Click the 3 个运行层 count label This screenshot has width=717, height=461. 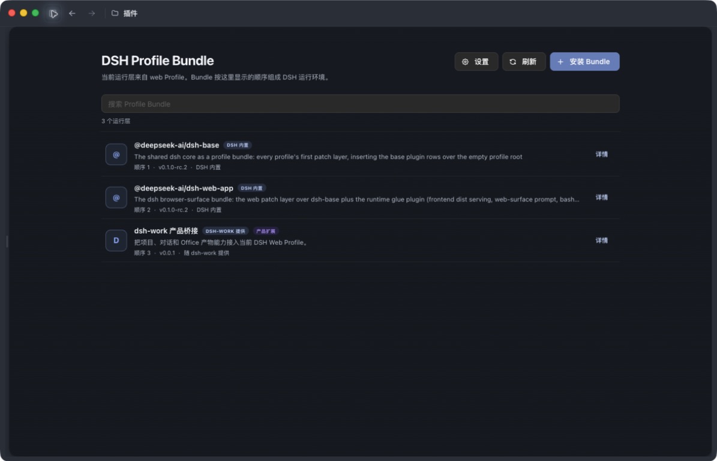pos(116,121)
